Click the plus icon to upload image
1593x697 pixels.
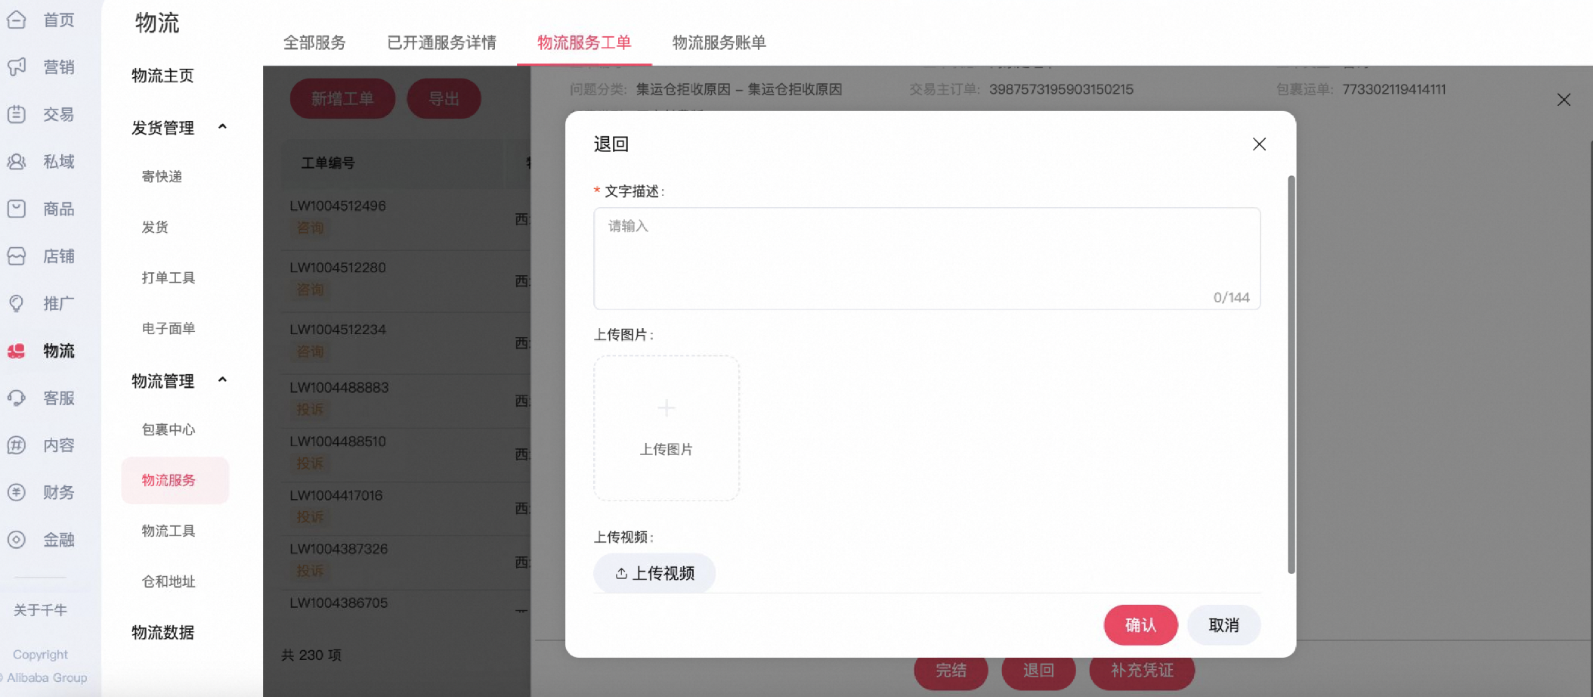coord(666,408)
